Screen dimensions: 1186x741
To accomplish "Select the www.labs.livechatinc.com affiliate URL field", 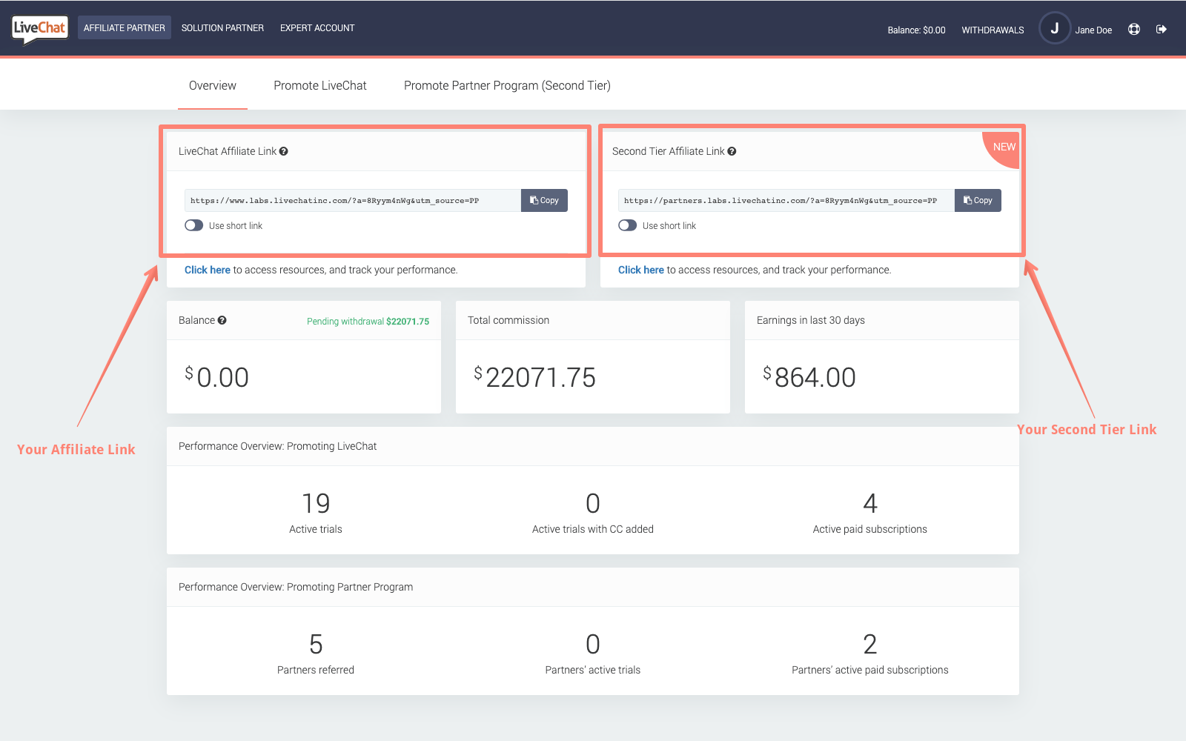I will pyautogui.click(x=353, y=201).
